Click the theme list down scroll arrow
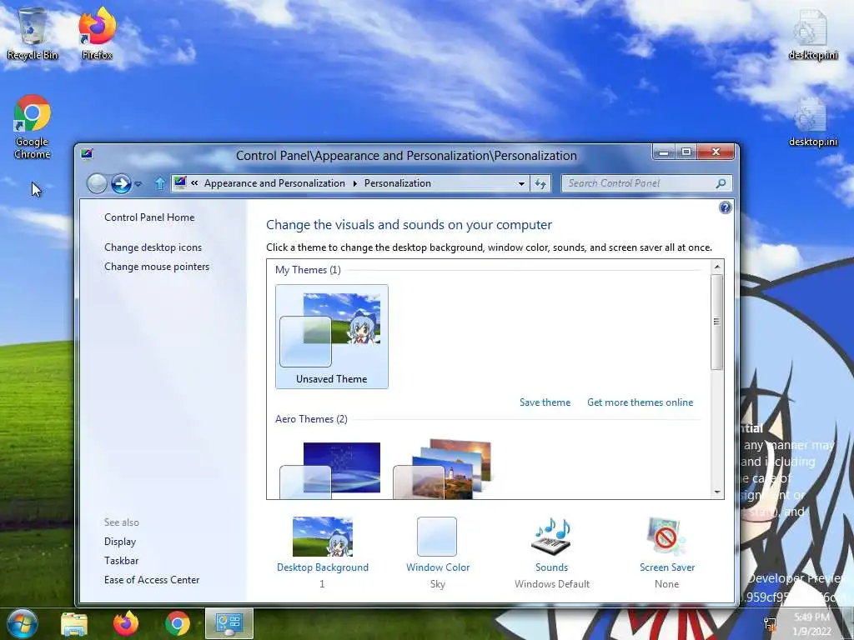The image size is (854, 640). pyautogui.click(x=717, y=492)
